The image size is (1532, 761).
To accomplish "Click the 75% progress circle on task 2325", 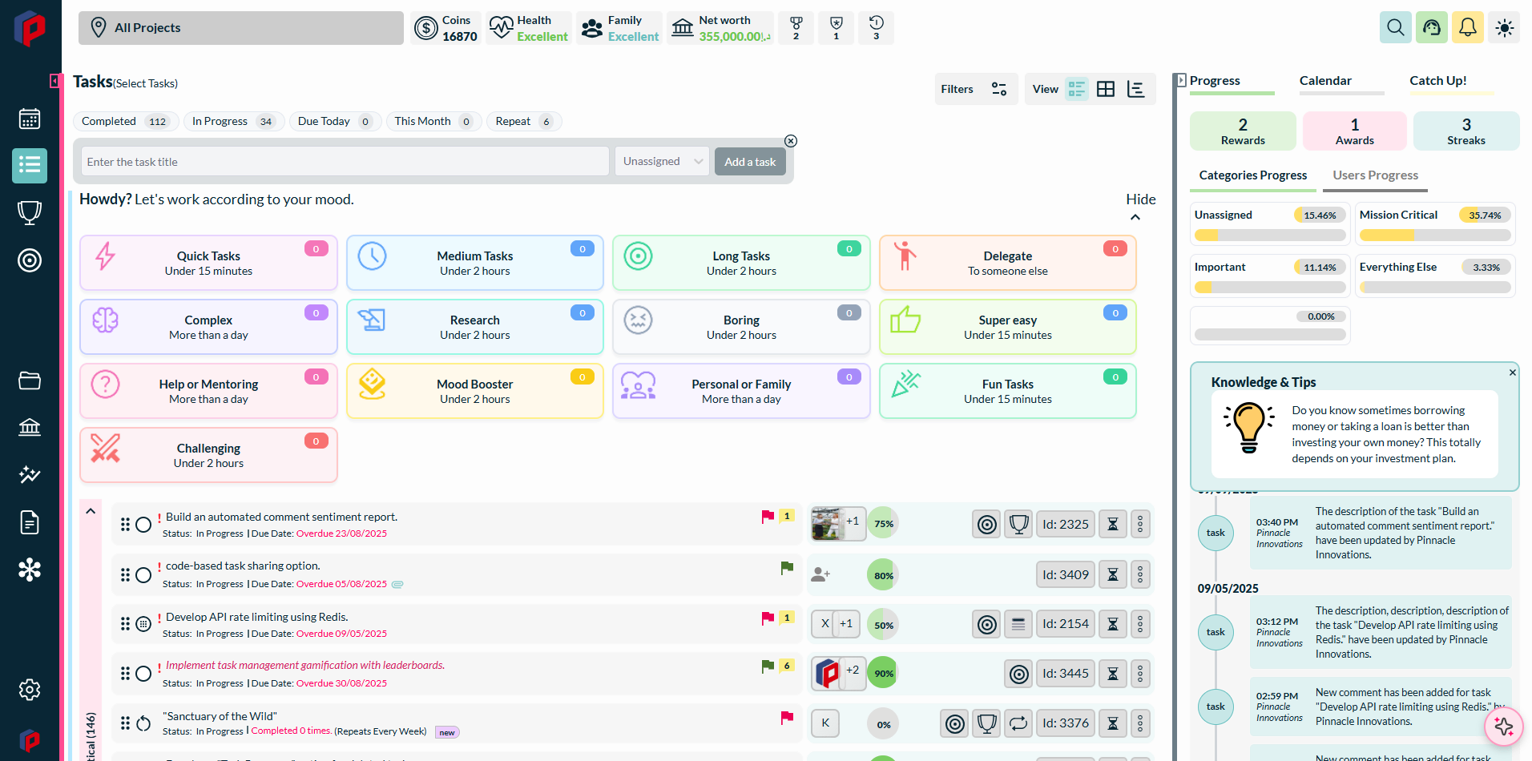I will pos(883,524).
